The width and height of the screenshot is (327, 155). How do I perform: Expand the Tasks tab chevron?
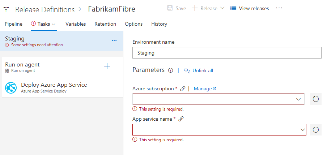coord(54,24)
